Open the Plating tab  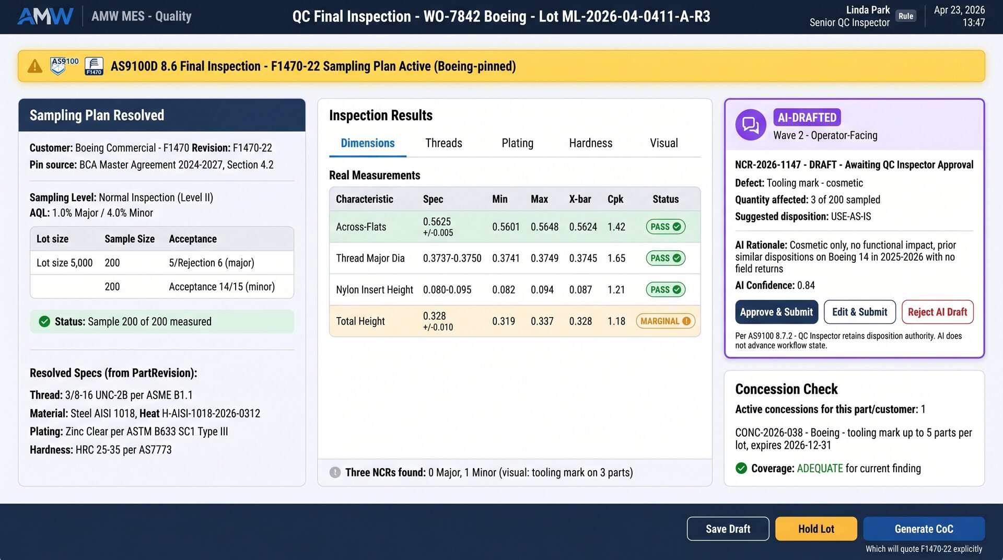517,143
